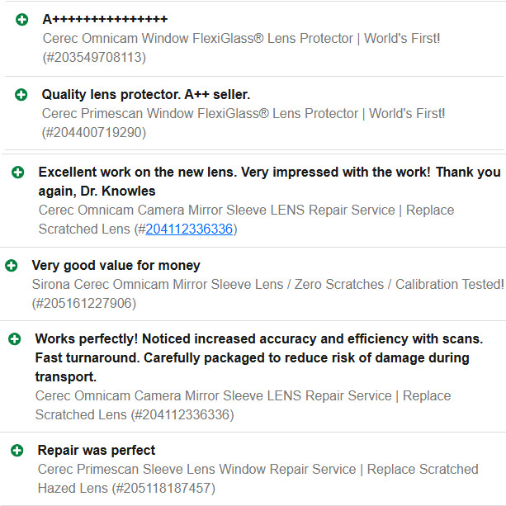This screenshot has width=506, height=506.
Task: Click the Cerec Primescan Window FlexiGlass Lens Protector title
Action: tap(244, 114)
